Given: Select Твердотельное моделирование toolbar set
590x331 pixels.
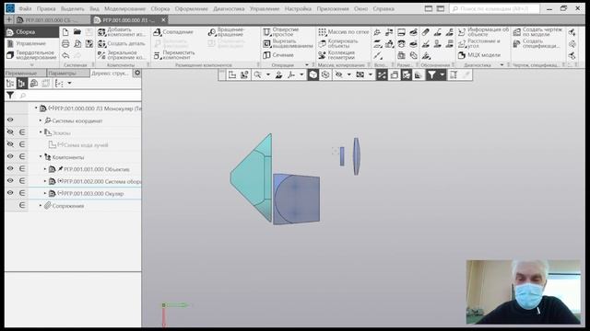Looking at the screenshot, I should pyautogui.click(x=32, y=55).
